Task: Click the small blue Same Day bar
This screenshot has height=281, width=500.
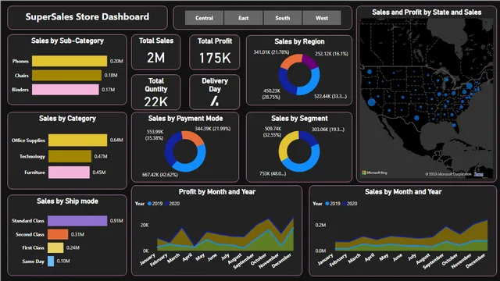Action: 51,261
